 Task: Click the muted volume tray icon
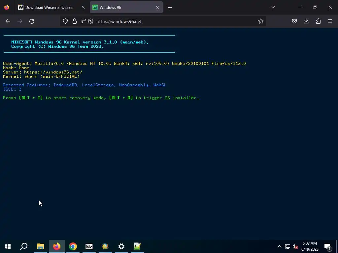[x=295, y=246]
